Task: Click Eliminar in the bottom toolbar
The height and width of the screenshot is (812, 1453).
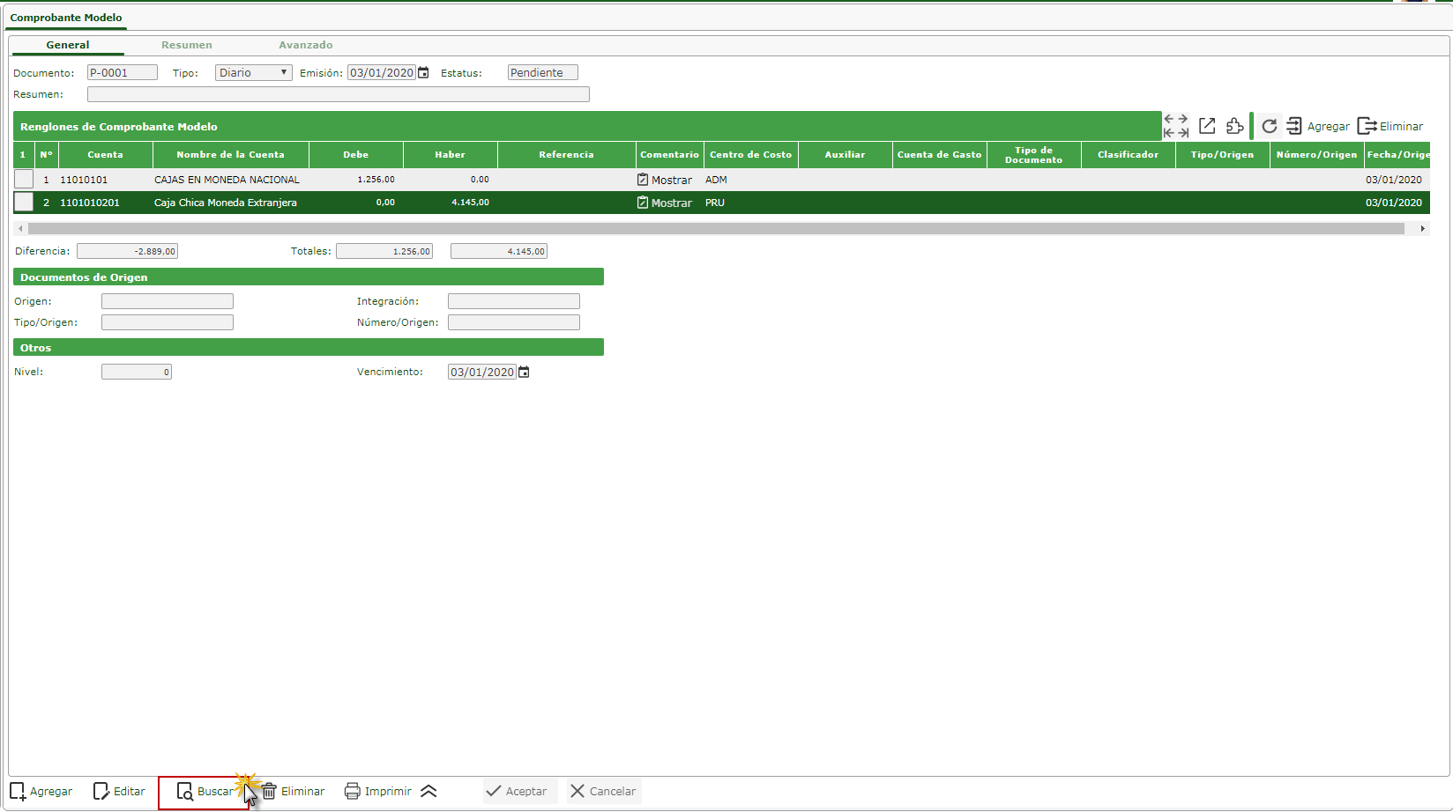Action: tap(293, 791)
